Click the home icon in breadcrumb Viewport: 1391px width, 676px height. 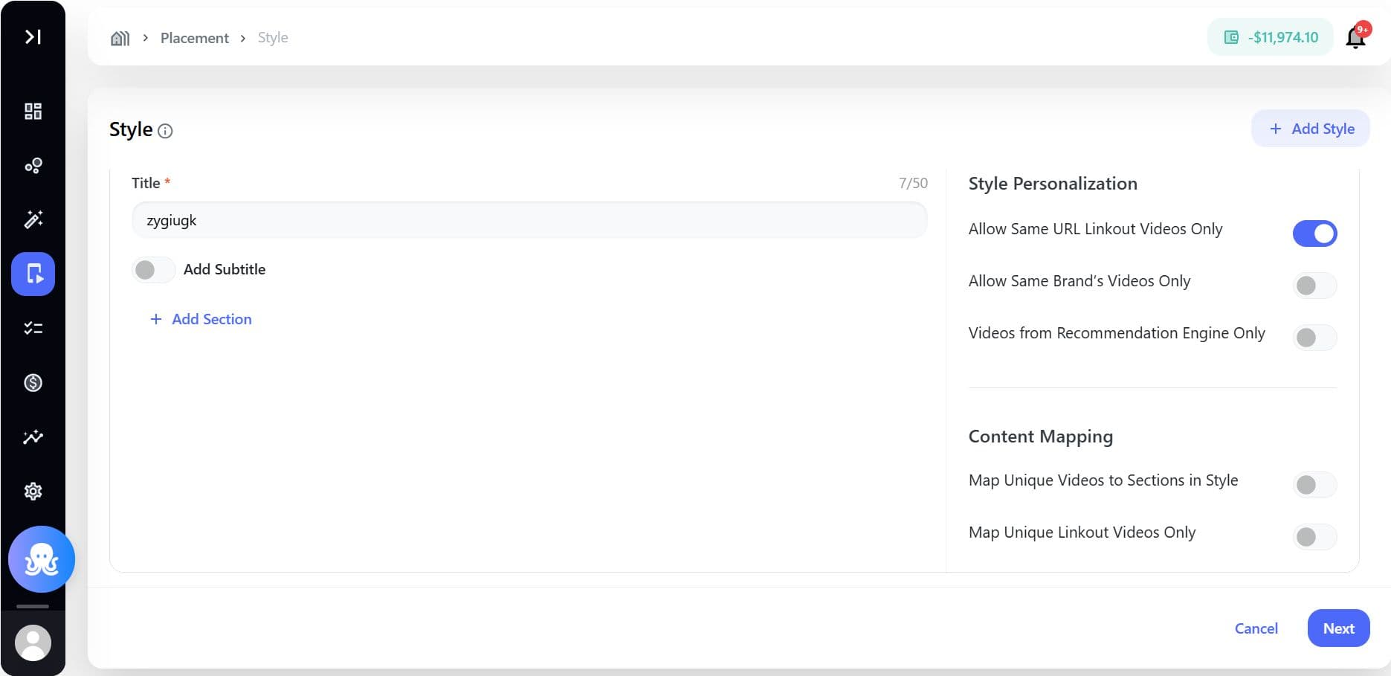click(x=120, y=38)
